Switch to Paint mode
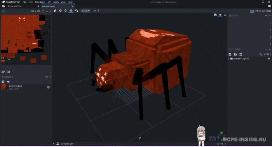The image size is (272, 147). tap(258, 11)
